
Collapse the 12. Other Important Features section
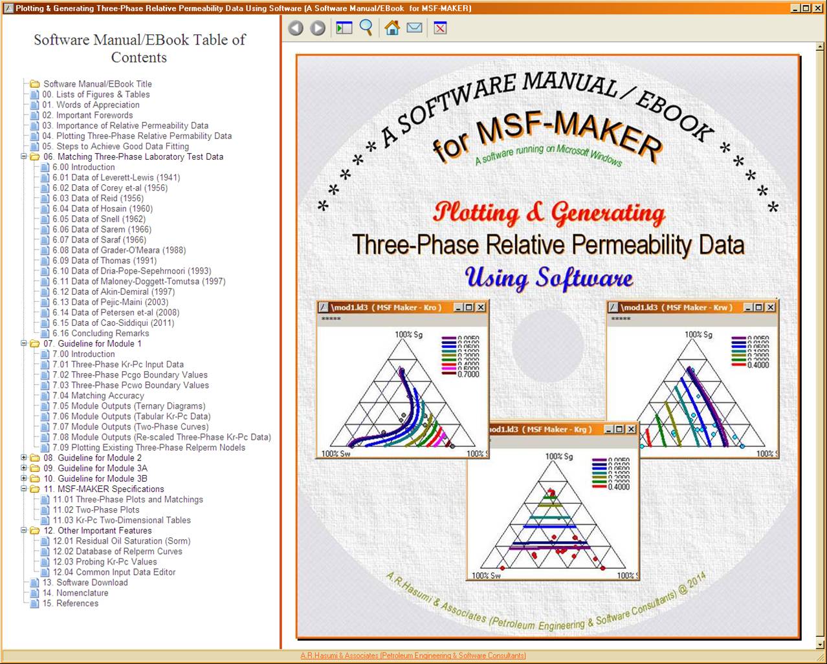[x=25, y=530]
